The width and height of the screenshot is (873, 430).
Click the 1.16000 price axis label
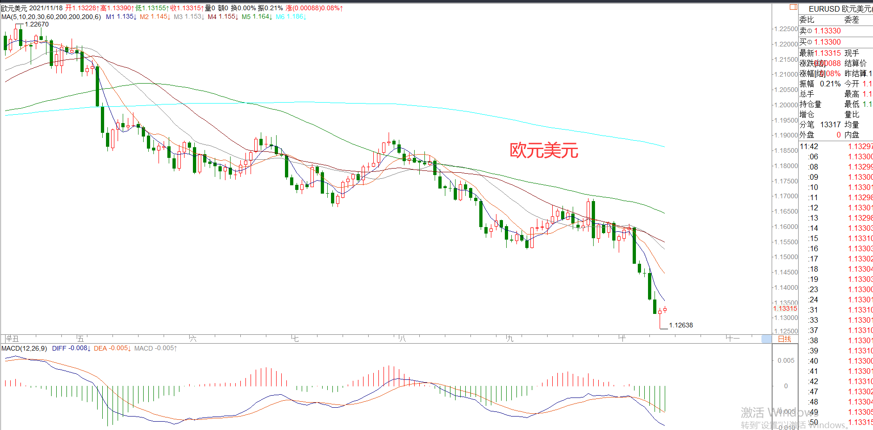(786, 227)
